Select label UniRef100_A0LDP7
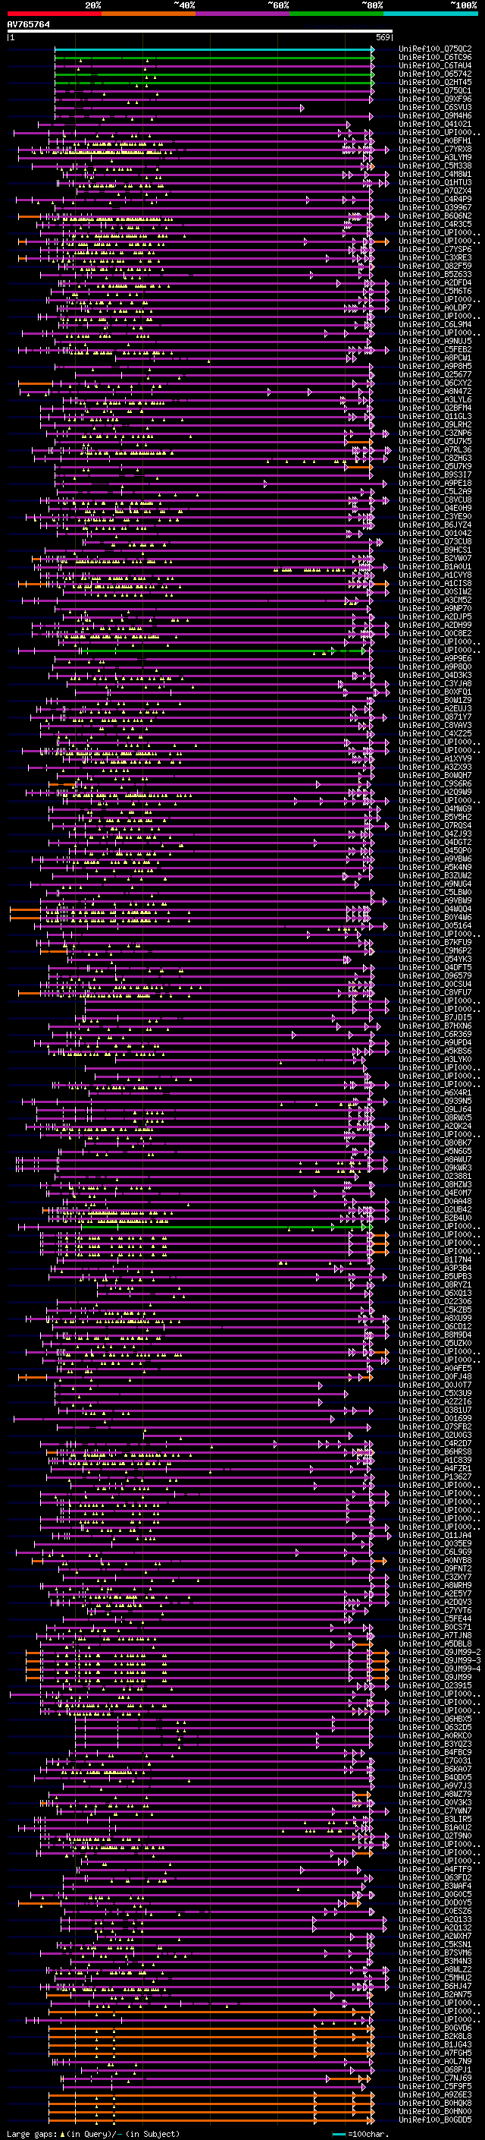This screenshot has width=485, height=2140. pos(435,308)
